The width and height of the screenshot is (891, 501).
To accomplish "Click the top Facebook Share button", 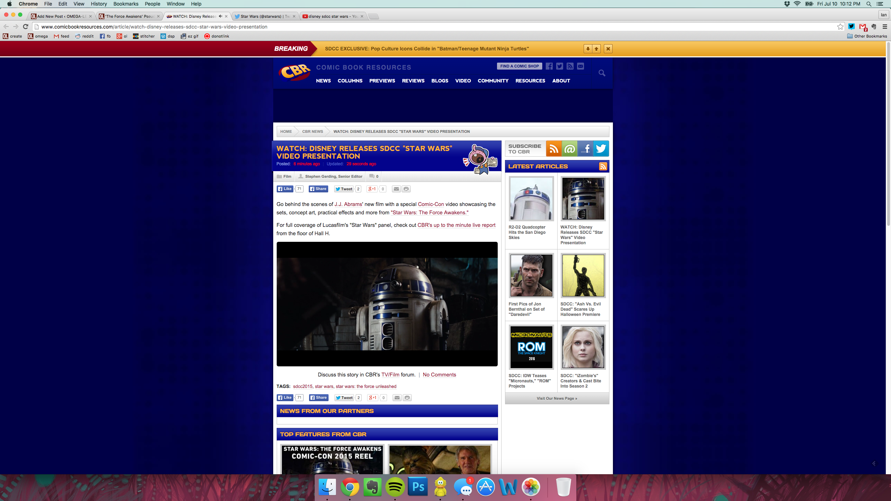I will [318, 189].
